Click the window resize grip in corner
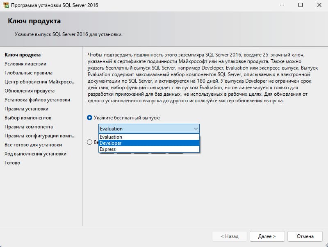The image size is (328, 247). [x=326, y=245]
